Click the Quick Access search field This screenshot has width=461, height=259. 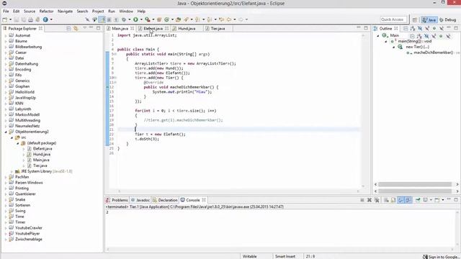pyautogui.click(x=393, y=19)
